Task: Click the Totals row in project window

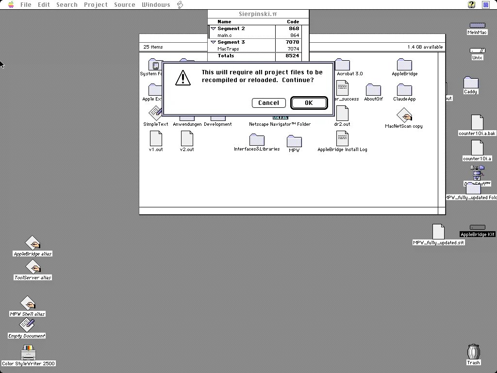Action: tap(255, 55)
